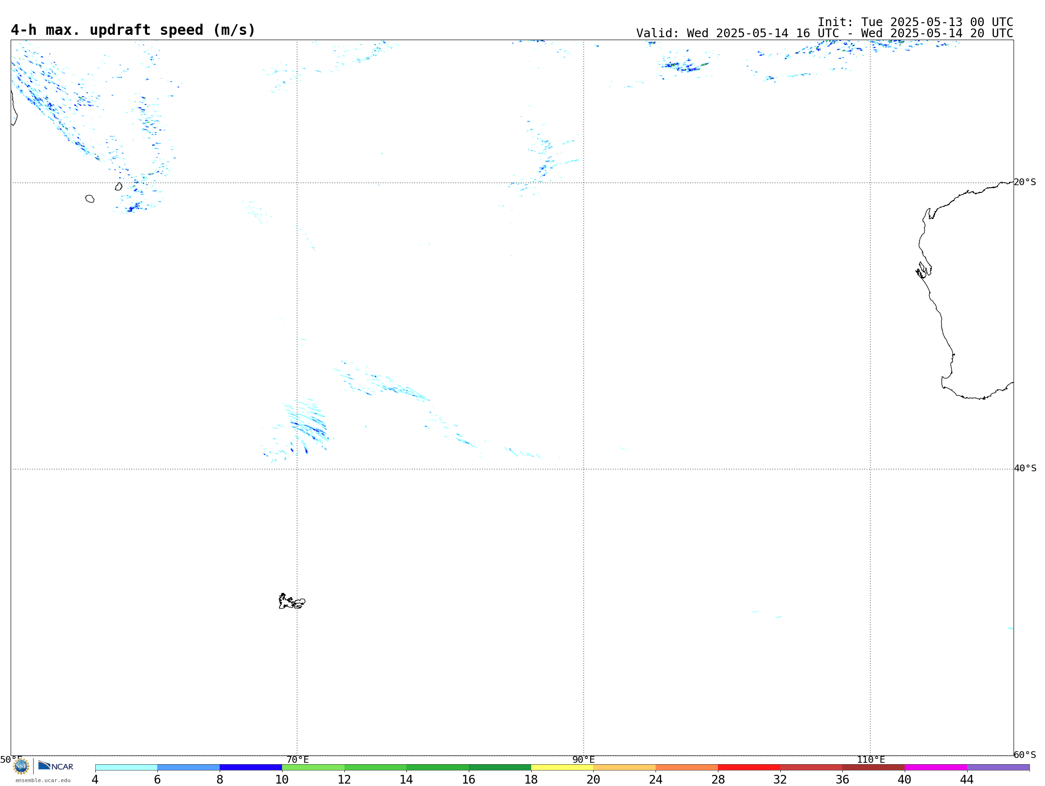The height and width of the screenshot is (786, 1045).
Task: Click the bright red 28-32 colorbar swatch
Action: [x=749, y=768]
